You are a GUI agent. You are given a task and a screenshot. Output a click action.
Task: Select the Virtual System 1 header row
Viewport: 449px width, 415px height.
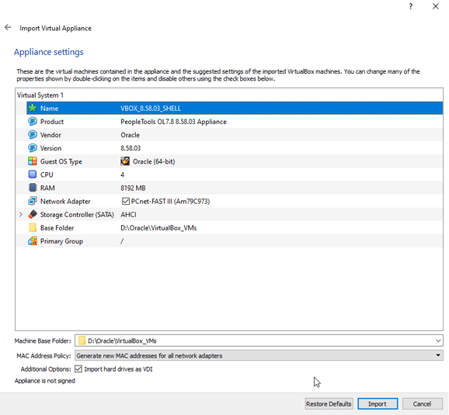point(229,95)
